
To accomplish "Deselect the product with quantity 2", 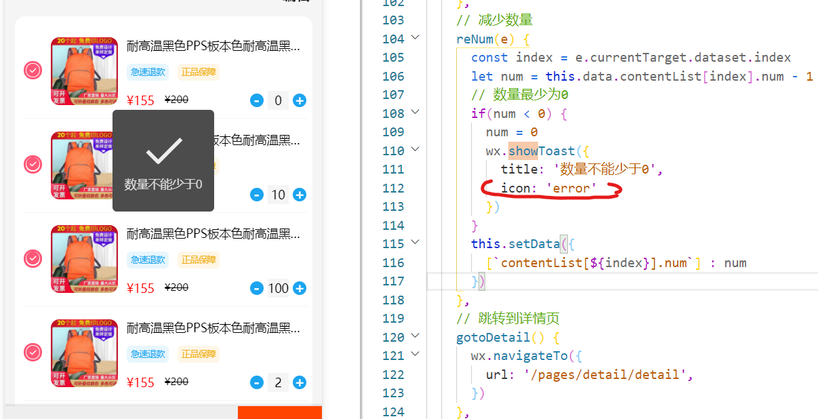I will [x=33, y=352].
